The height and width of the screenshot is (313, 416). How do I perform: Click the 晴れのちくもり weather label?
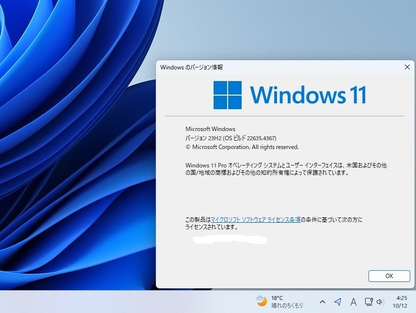point(287,305)
